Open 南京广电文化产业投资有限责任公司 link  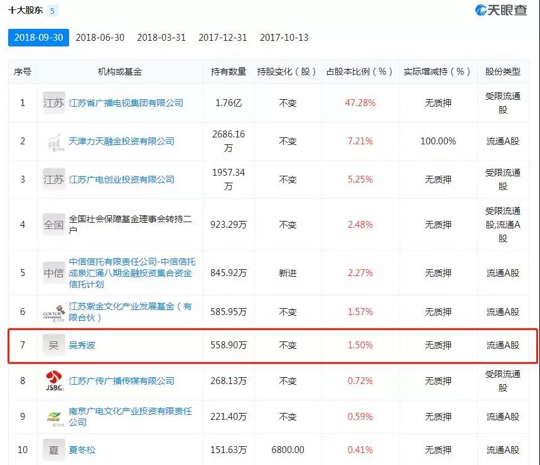(x=130, y=417)
